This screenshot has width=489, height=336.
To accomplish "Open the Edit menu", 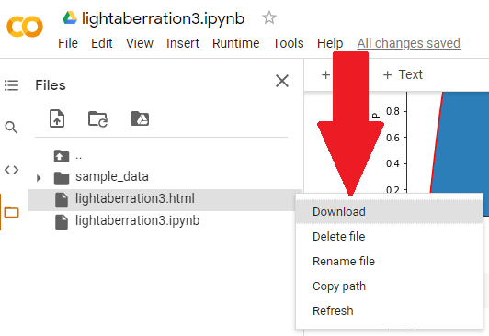I will pos(102,43).
